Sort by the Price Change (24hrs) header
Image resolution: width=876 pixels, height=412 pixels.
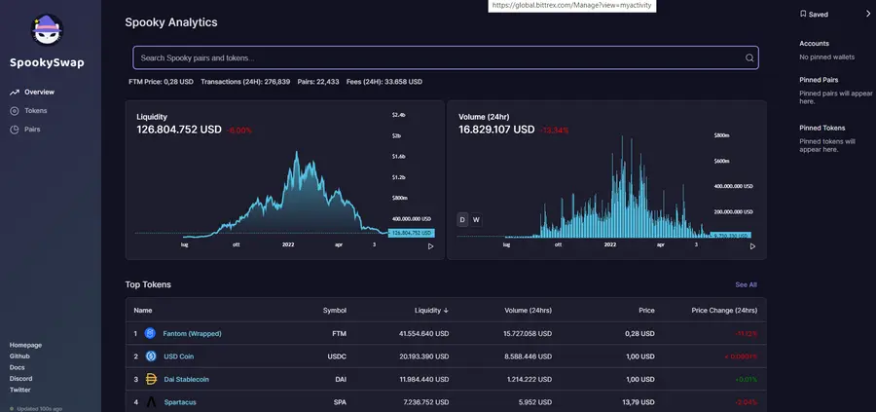(724, 311)
